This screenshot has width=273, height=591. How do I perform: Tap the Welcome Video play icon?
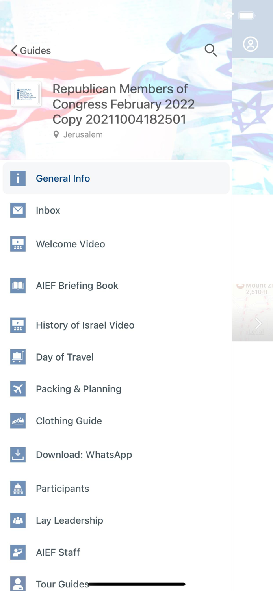click(18, 244)
